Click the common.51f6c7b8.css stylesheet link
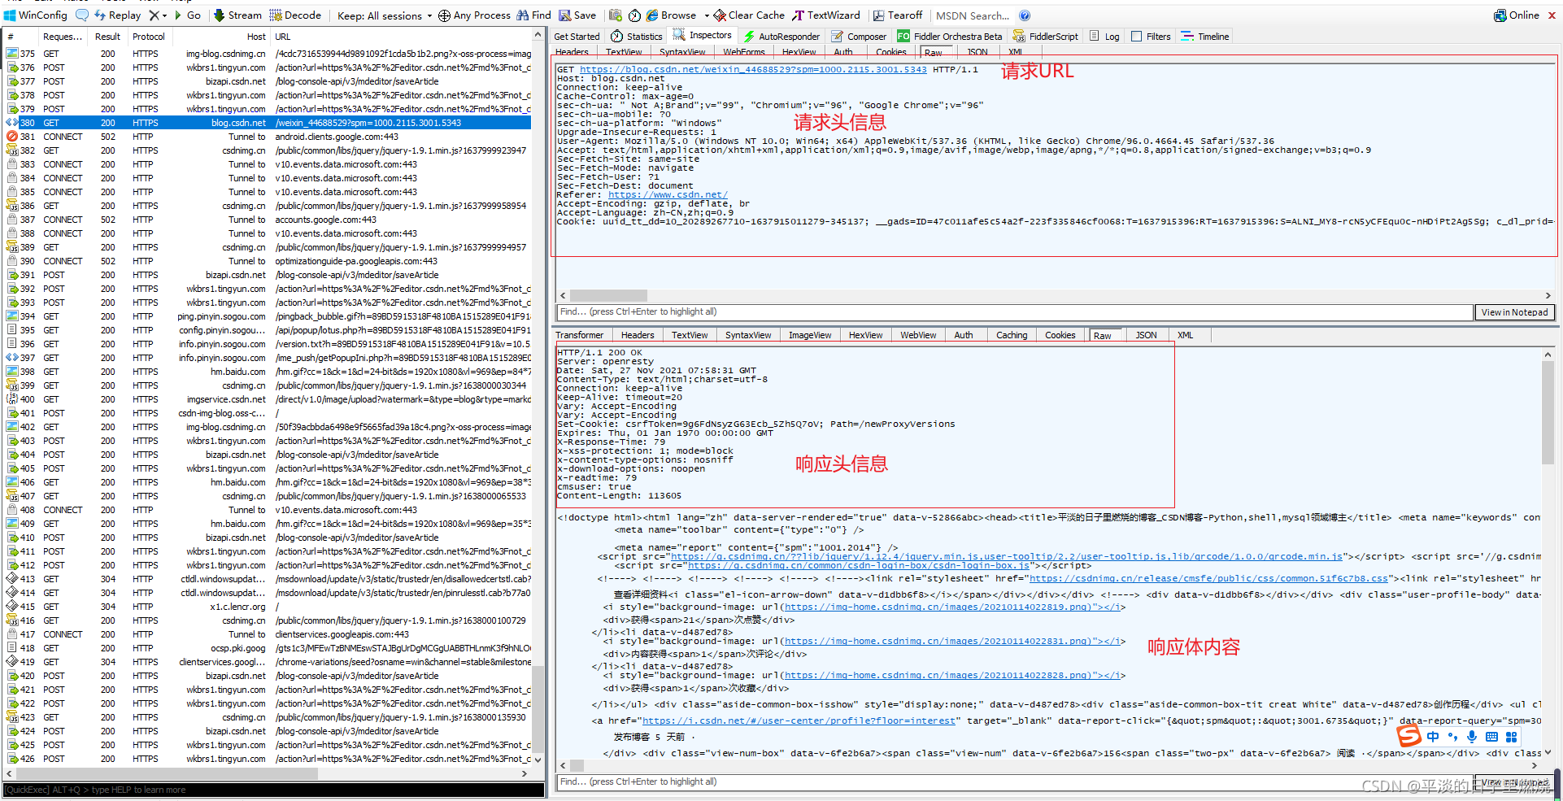The height and width of the screenshot is (801, 1563). [1208, 578]
